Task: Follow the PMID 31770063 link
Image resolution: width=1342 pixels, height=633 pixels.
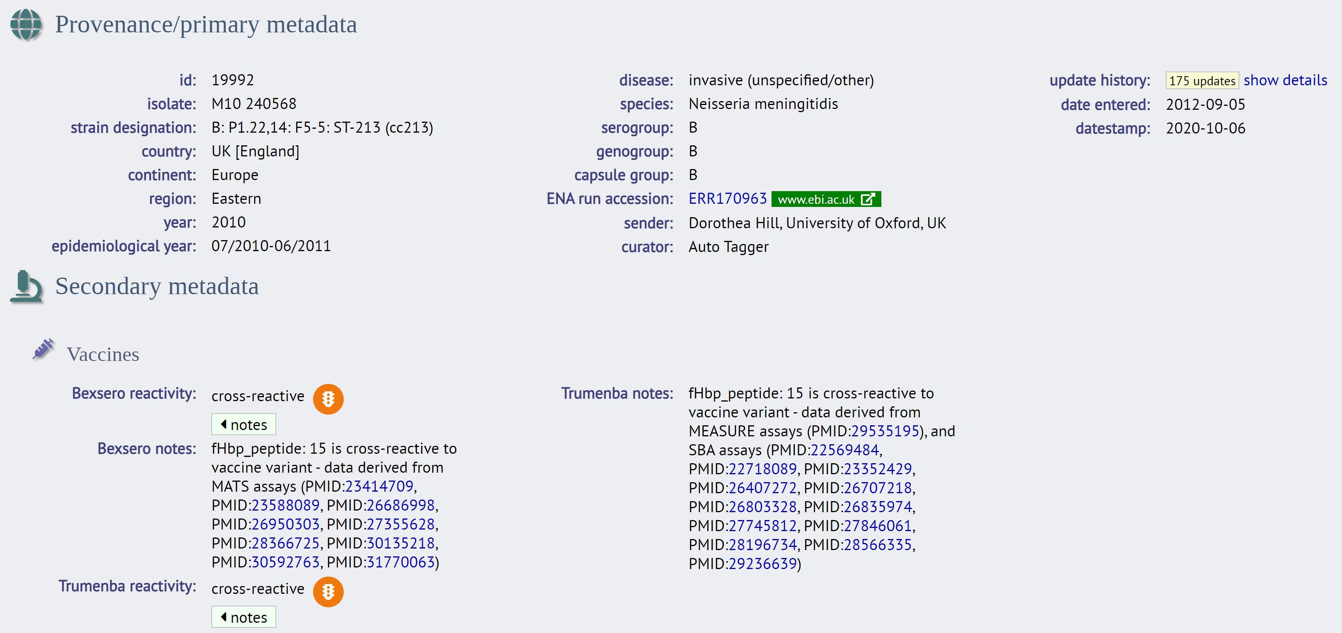Action: [401, 562]
